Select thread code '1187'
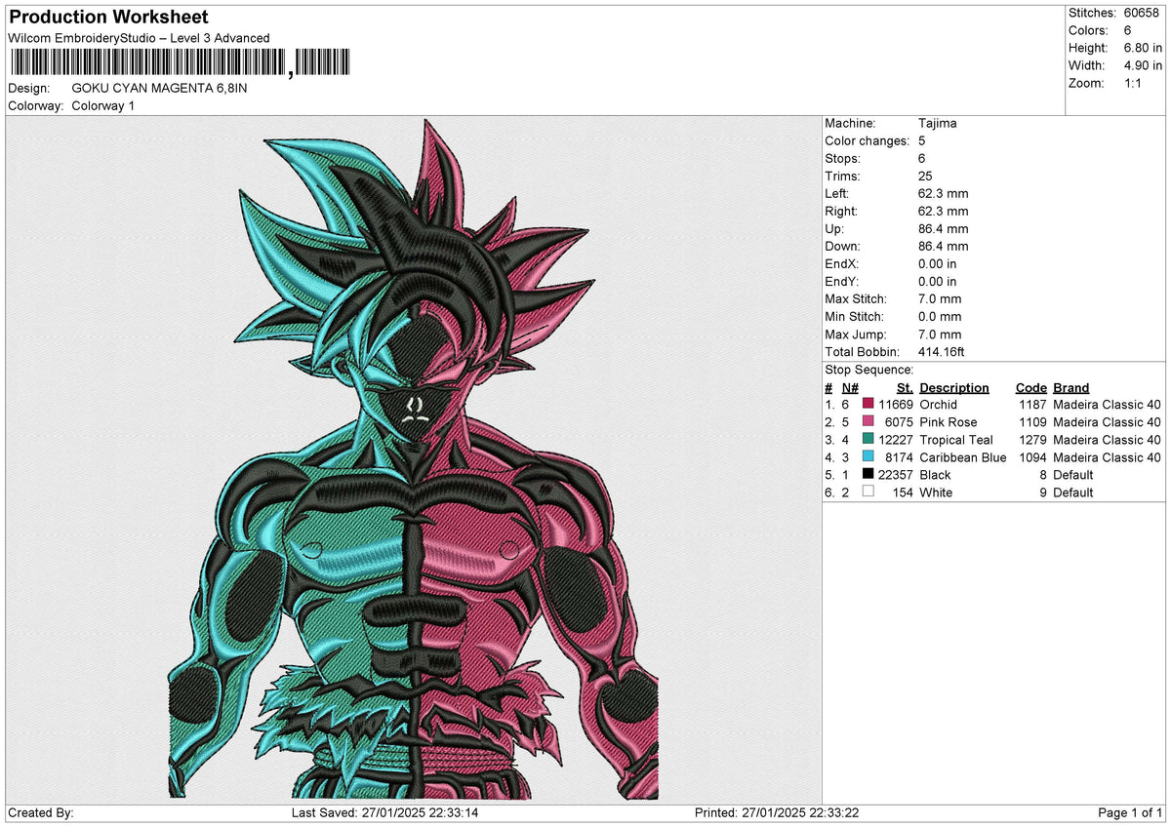 tap(1032, 404)
